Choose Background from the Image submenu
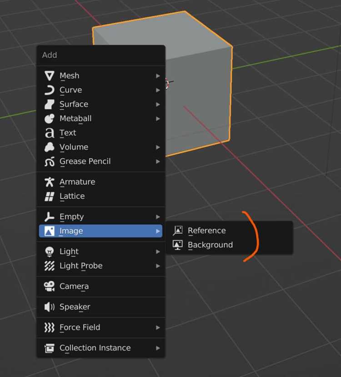Viewport: 341px width, 377px height. click(229, 245)
